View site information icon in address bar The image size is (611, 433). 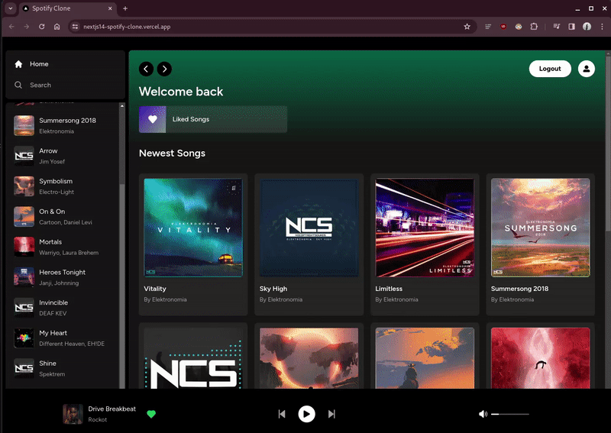tap(75, 27)
